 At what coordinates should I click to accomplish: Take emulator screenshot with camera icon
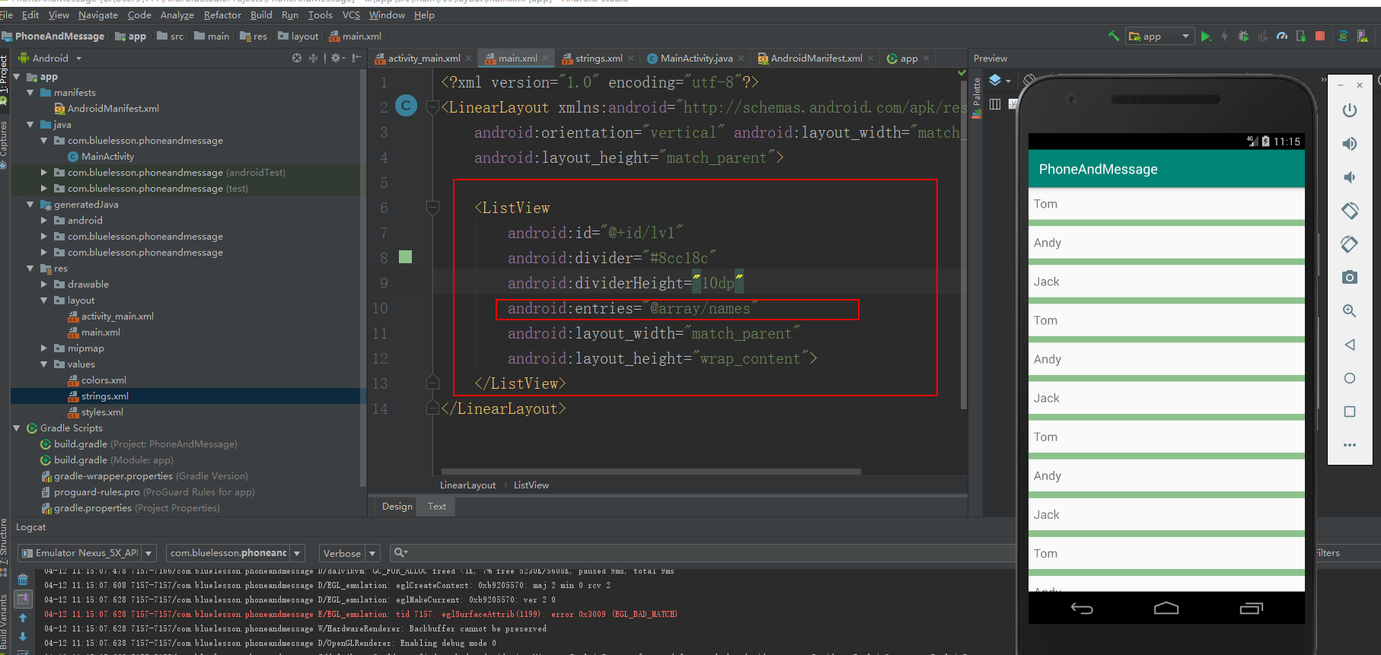[x=1349, y=278]
